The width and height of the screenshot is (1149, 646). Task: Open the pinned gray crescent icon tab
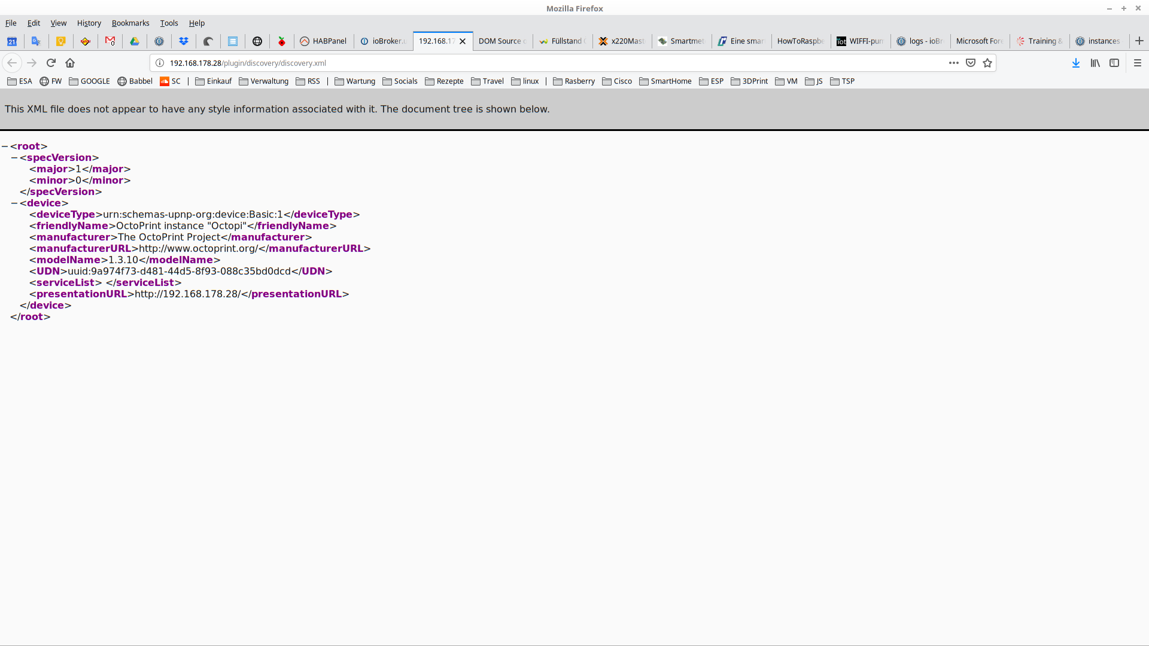click(208, 41)
